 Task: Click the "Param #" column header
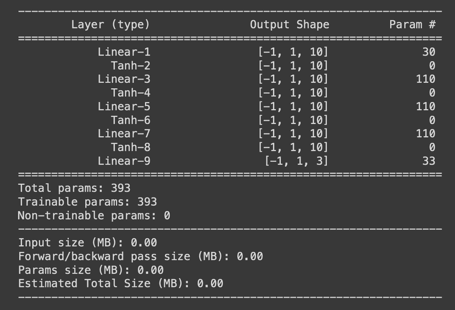[x=412, y=25]
